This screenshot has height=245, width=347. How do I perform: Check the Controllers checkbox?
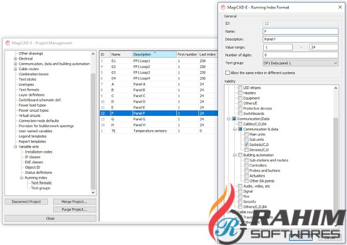click(x=246, y=166)
